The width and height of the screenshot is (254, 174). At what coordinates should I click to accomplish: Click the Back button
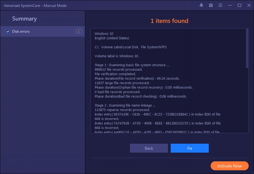[x=149, y=148]
